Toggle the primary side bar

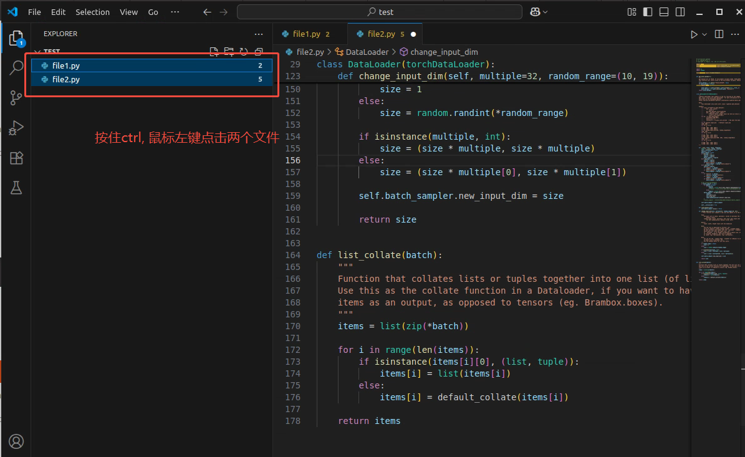(x=648, y=12)
